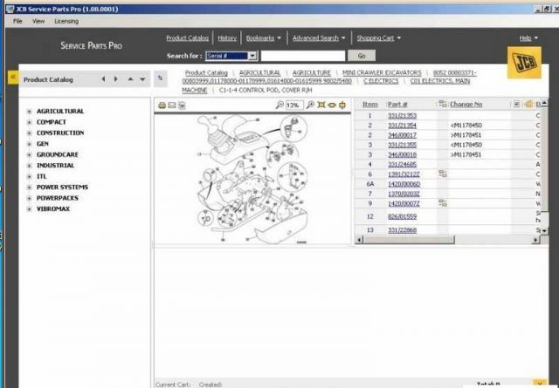Open the File menu
The width and height of the screenshot is (559, 388).
point(17,21)
